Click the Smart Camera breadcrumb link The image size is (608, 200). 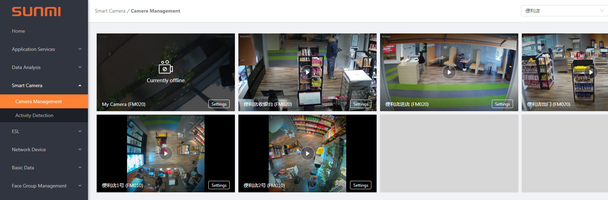point(110,11)
